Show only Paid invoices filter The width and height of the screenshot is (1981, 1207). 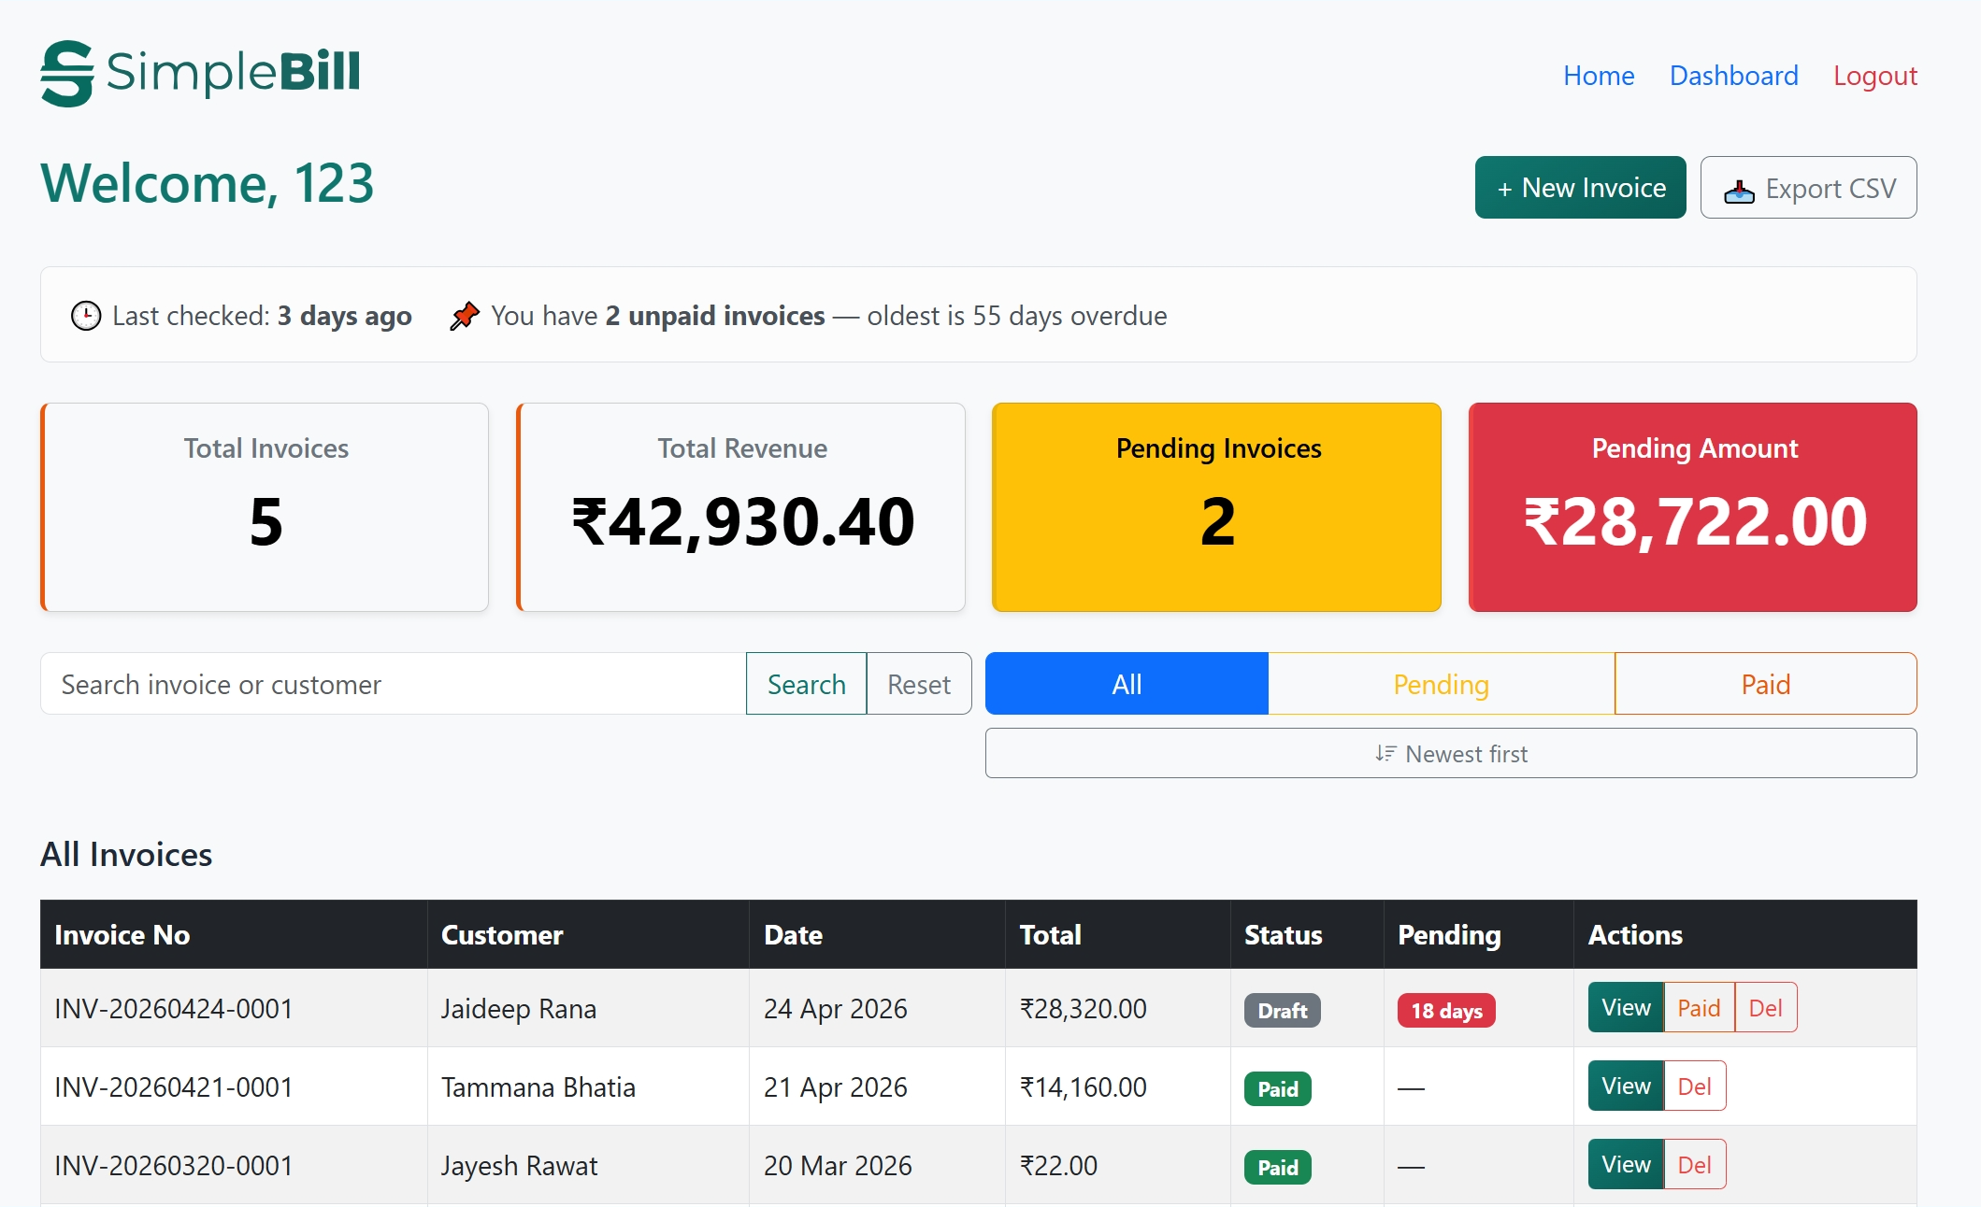[x=1765, y=684]
